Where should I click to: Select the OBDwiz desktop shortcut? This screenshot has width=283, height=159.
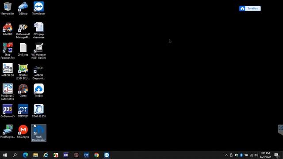pos(23,8)
